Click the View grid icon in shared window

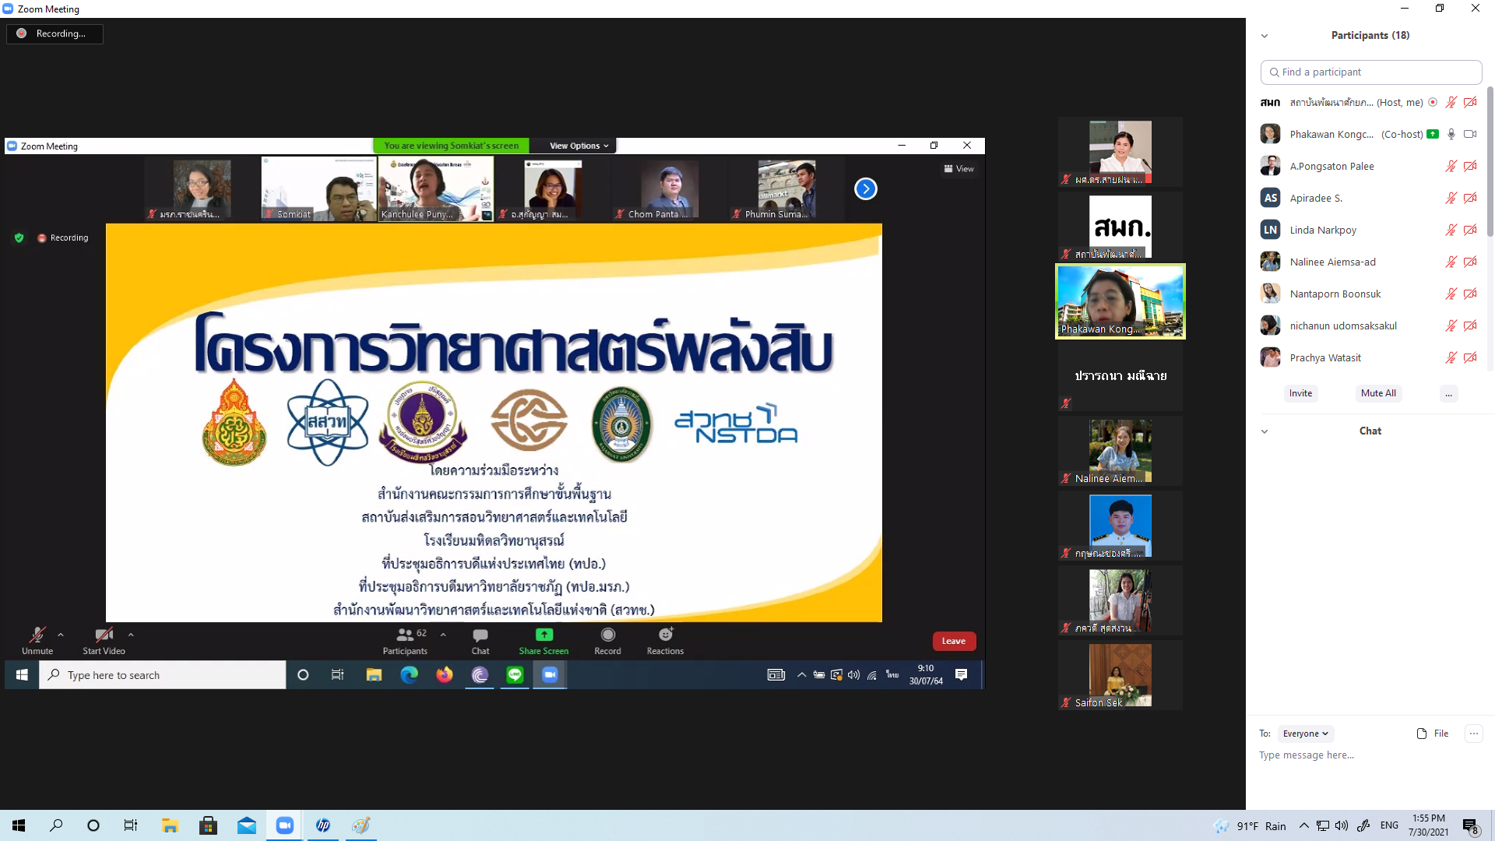pos(959,169)
